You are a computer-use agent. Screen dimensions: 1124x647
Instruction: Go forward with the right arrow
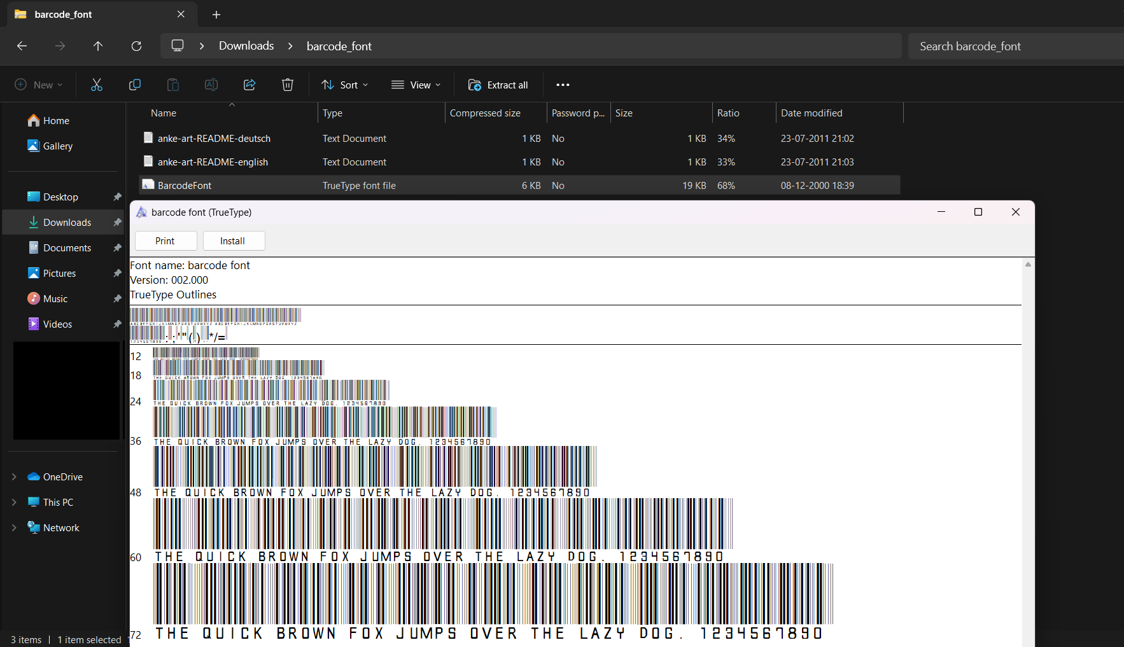pyautogui.click(x=60, y=46)
